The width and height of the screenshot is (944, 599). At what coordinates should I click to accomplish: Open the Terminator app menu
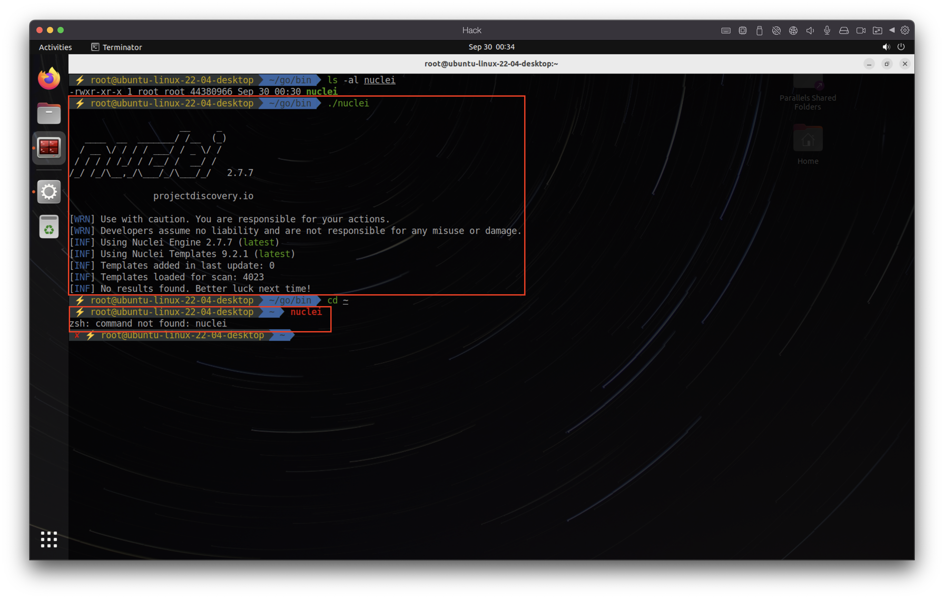coord(116,47)
